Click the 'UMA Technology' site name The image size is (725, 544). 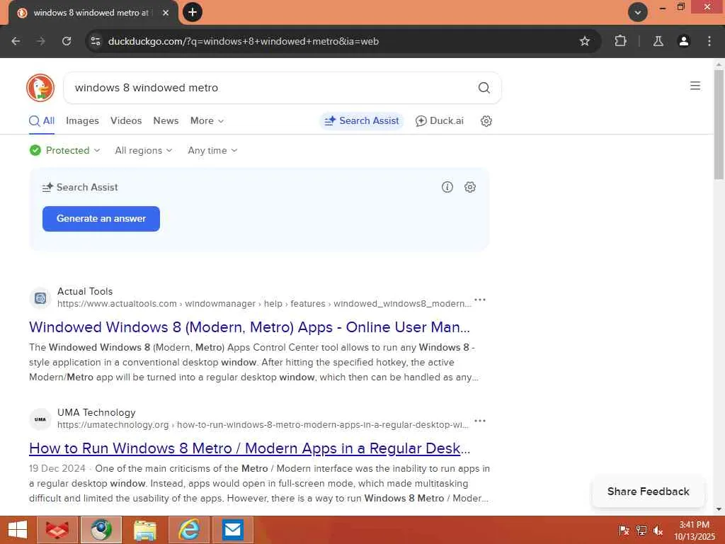[96, 413]
